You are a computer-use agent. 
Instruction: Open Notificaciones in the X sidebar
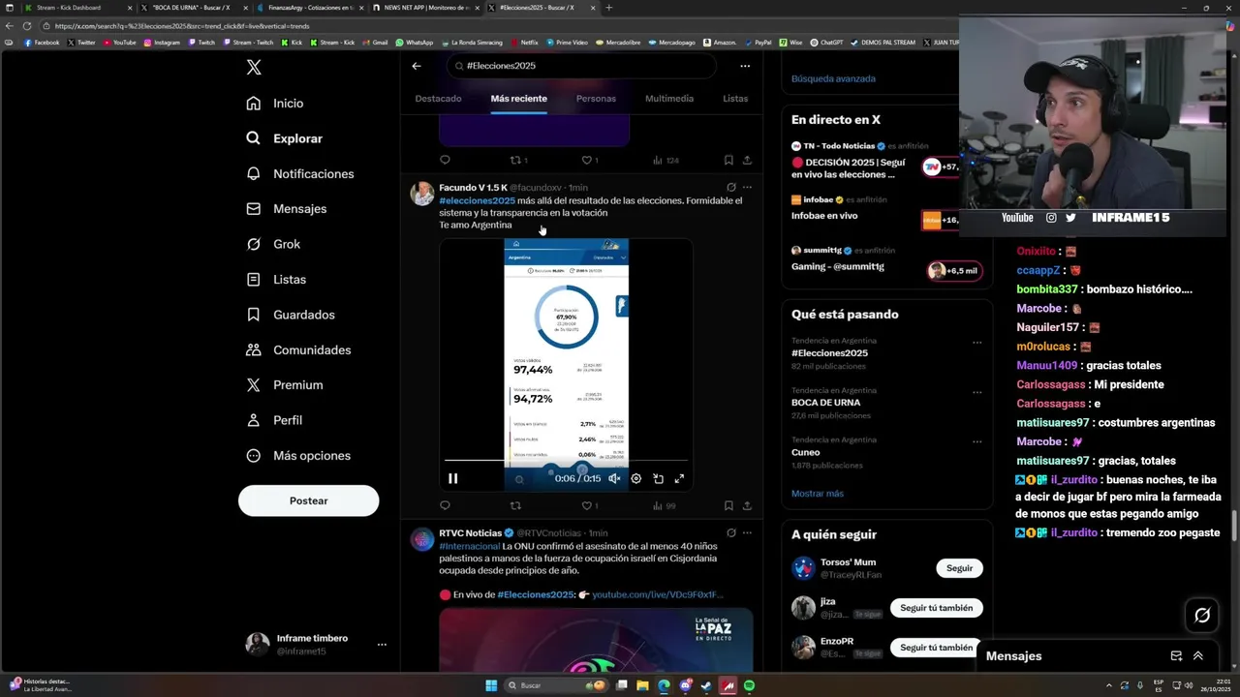point(300,174)
